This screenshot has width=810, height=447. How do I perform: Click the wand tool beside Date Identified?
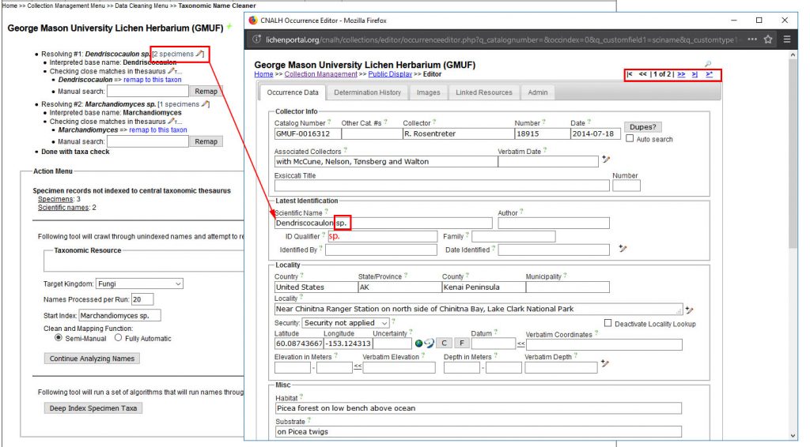pos(623,249)
